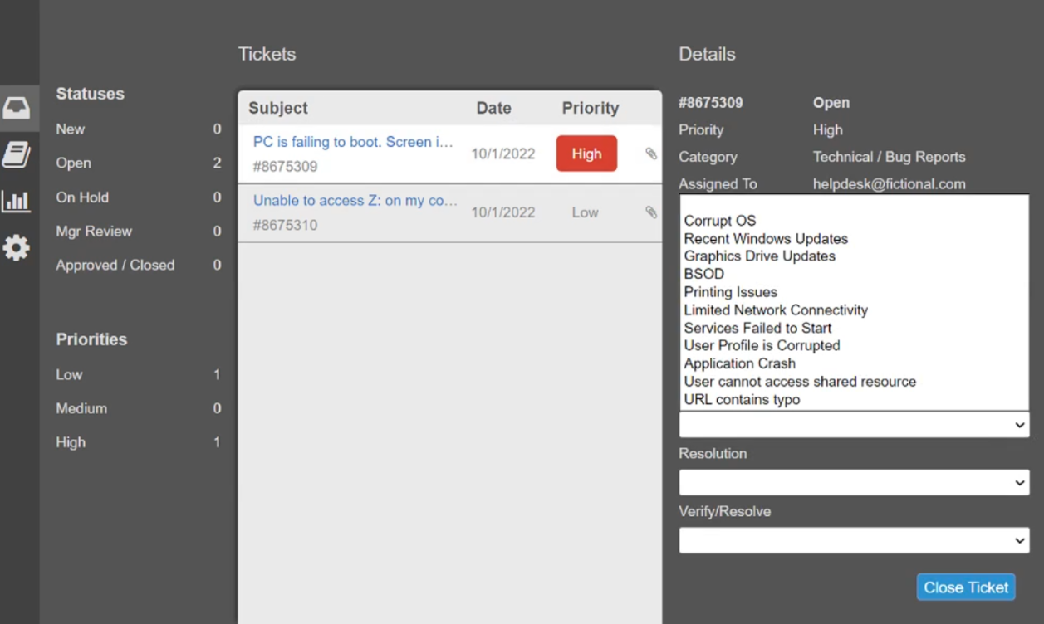This screenshot has height=624, width=1044.
Task: Open the reports bar chart icon
Action: pyautogui.click(x=17, y=201)
